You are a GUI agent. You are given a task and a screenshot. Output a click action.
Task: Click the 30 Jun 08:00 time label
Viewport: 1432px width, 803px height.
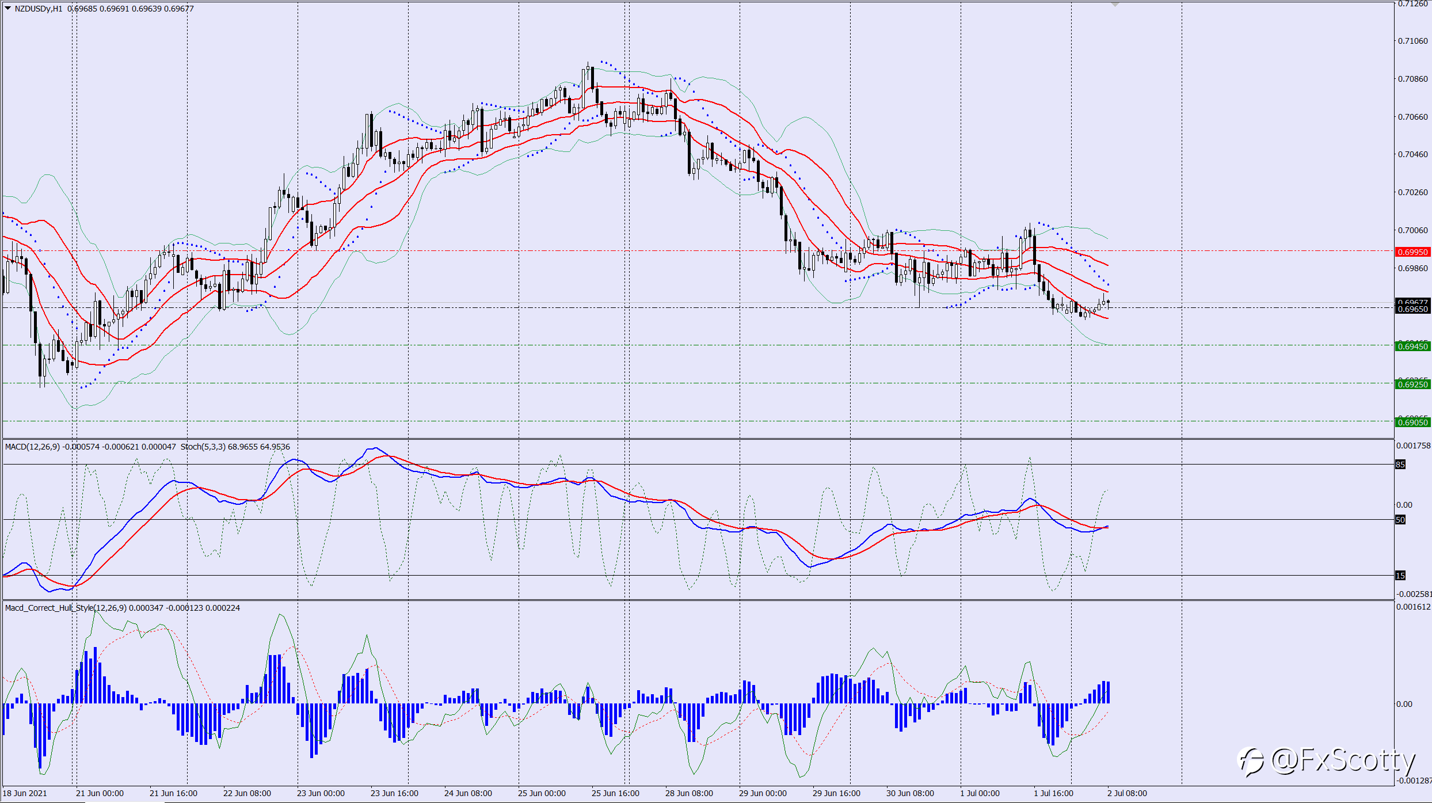coord(910,793)
